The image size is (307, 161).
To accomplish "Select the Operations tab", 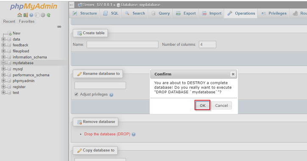I will tap(241, 13).
